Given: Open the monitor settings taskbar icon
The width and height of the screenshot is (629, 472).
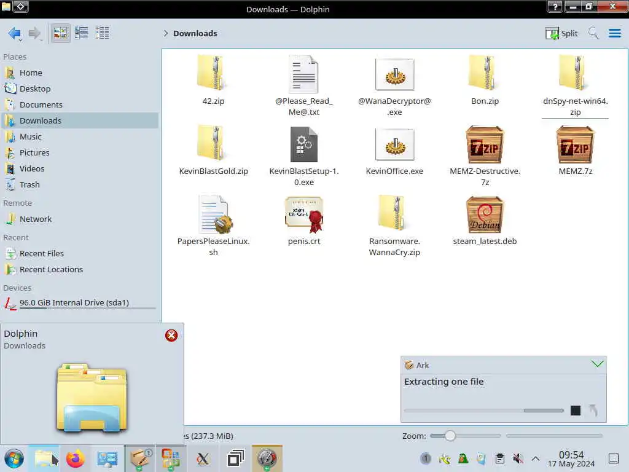Looking at the screenshot, I should pos(107,458).
